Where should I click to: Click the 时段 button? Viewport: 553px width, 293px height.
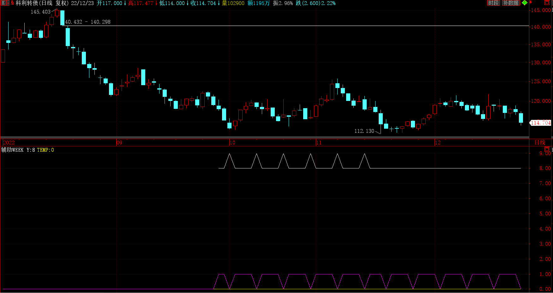coord(493,3)
